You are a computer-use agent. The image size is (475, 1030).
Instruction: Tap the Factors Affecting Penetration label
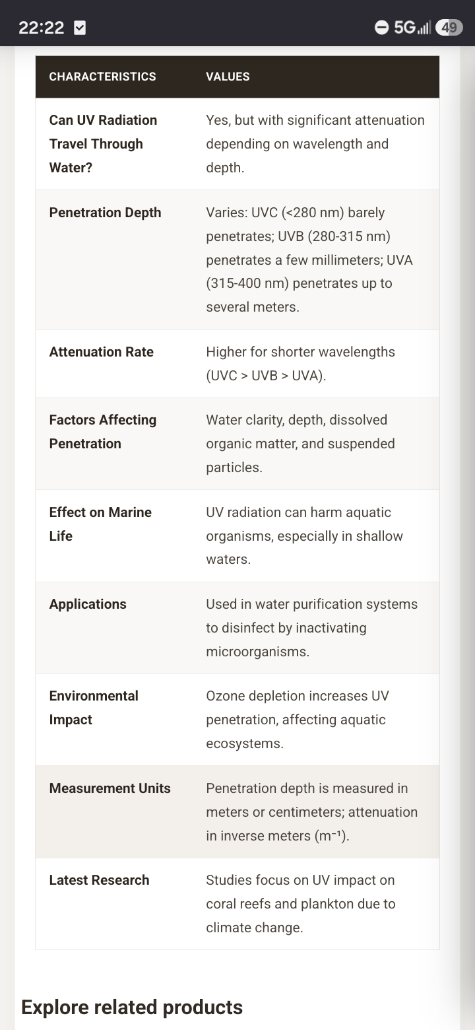point(103,432)
